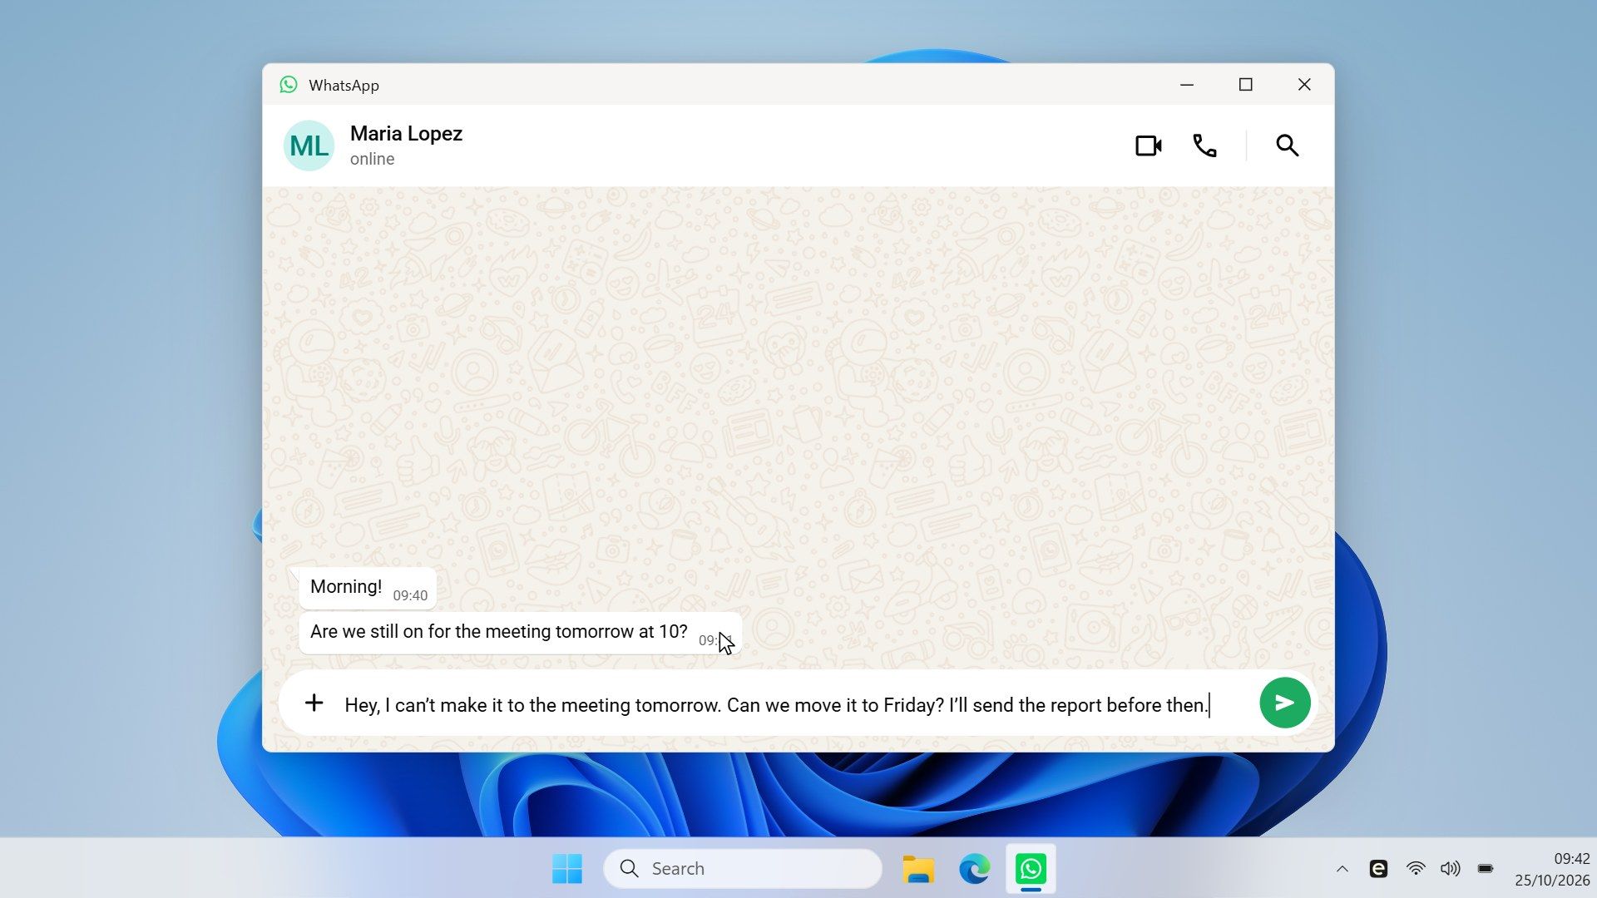The image size is (1597, 898).
Task: Open the Windows Start menu
Action: [567, 869]
